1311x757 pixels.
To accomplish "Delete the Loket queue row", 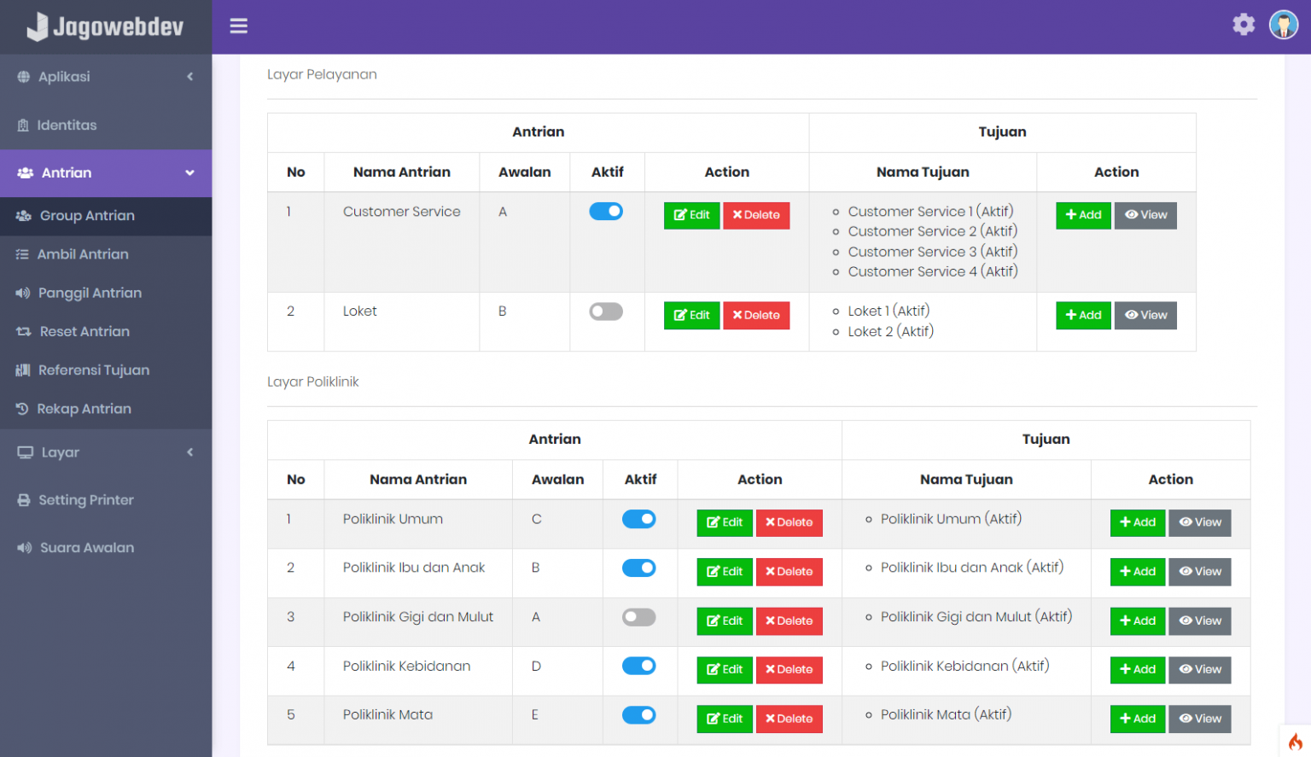I will pos(755,316).
